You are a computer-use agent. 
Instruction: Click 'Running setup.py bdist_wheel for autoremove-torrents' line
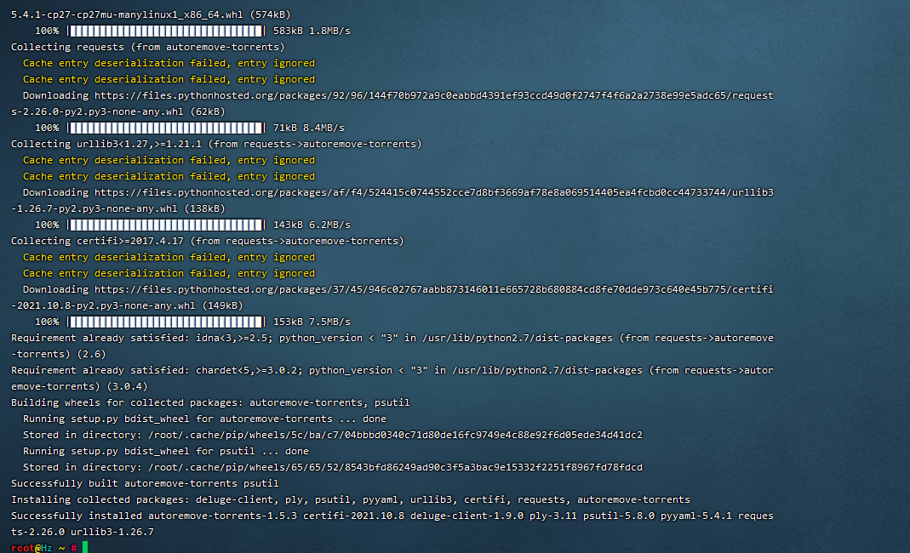[204, 419]
